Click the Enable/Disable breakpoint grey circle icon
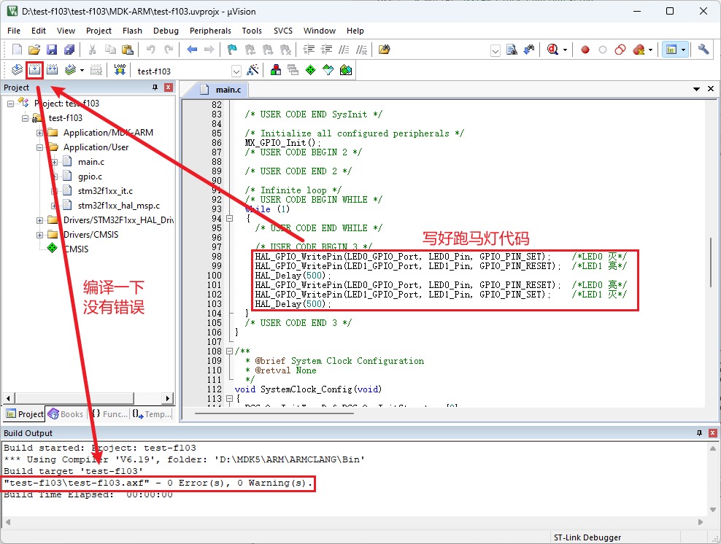The image size is (721, 544). (602, 50)
